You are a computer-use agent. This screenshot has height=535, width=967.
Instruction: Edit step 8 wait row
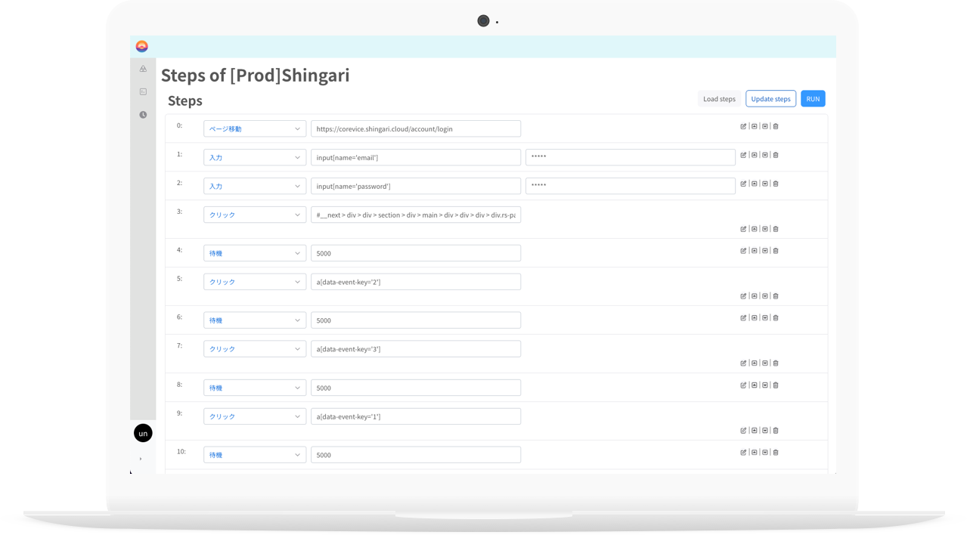[x=743, y=385]
